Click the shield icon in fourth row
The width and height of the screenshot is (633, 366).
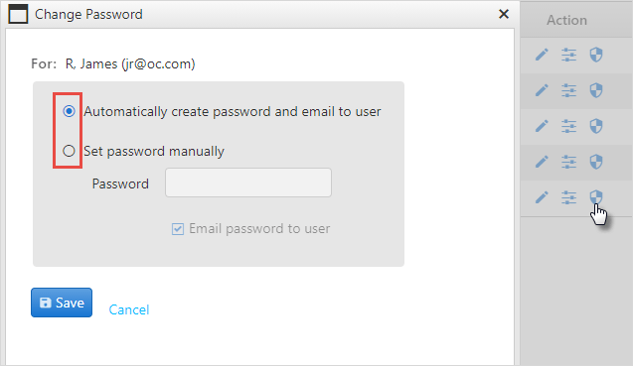pos(596,162)
